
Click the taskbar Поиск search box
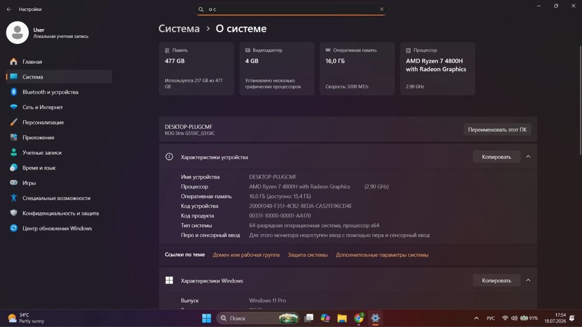258,318
